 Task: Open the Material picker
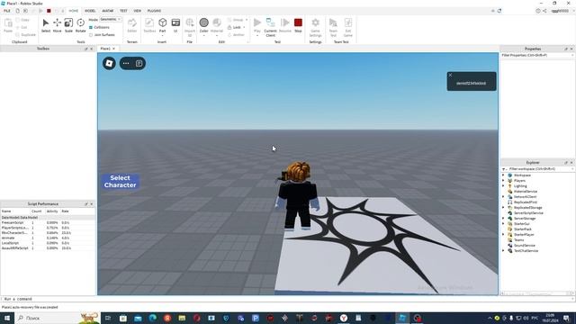(x=217, y=25)
